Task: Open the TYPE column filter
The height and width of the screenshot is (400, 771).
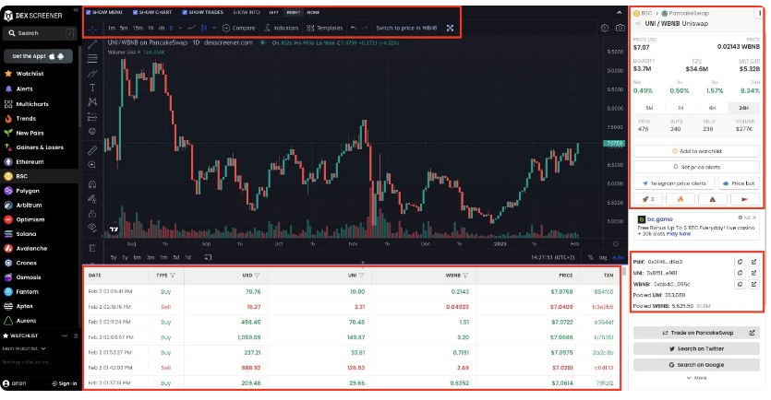Action: click(173, 276)
